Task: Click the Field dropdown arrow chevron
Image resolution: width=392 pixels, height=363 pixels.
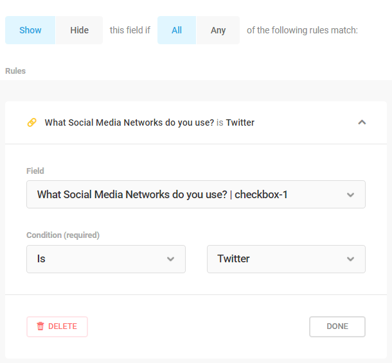Action: (x=350, y=194)
